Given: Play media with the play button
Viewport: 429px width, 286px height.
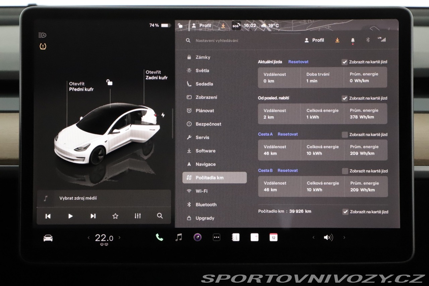Looking at the screenshot, I should [x=70, y=216].
